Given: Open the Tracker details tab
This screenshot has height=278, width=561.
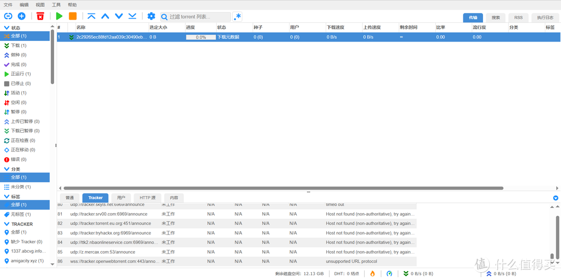Looking at the screenshot, I should 95,198.
